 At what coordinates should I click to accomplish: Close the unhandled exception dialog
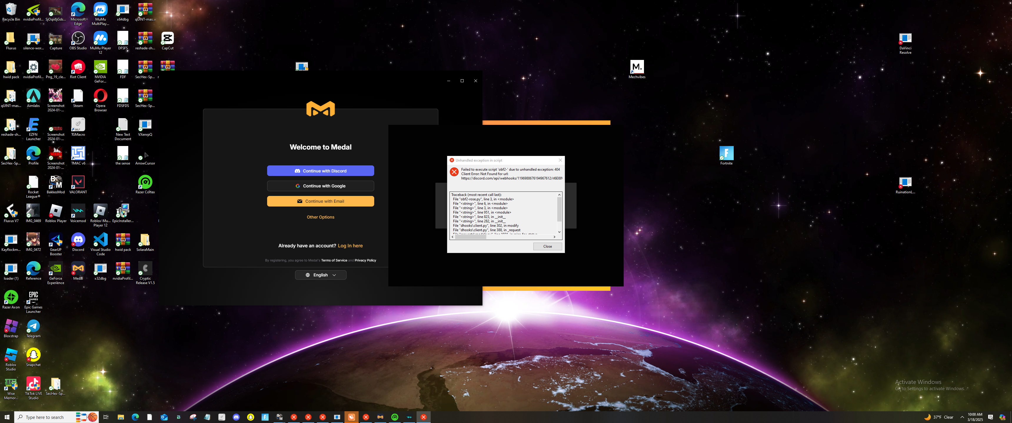[547, 246]
